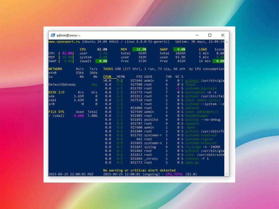This screenshot has height=209, width=279.
Task: Select the magenta 5.49G used value
Action: (x=79, y=116)
